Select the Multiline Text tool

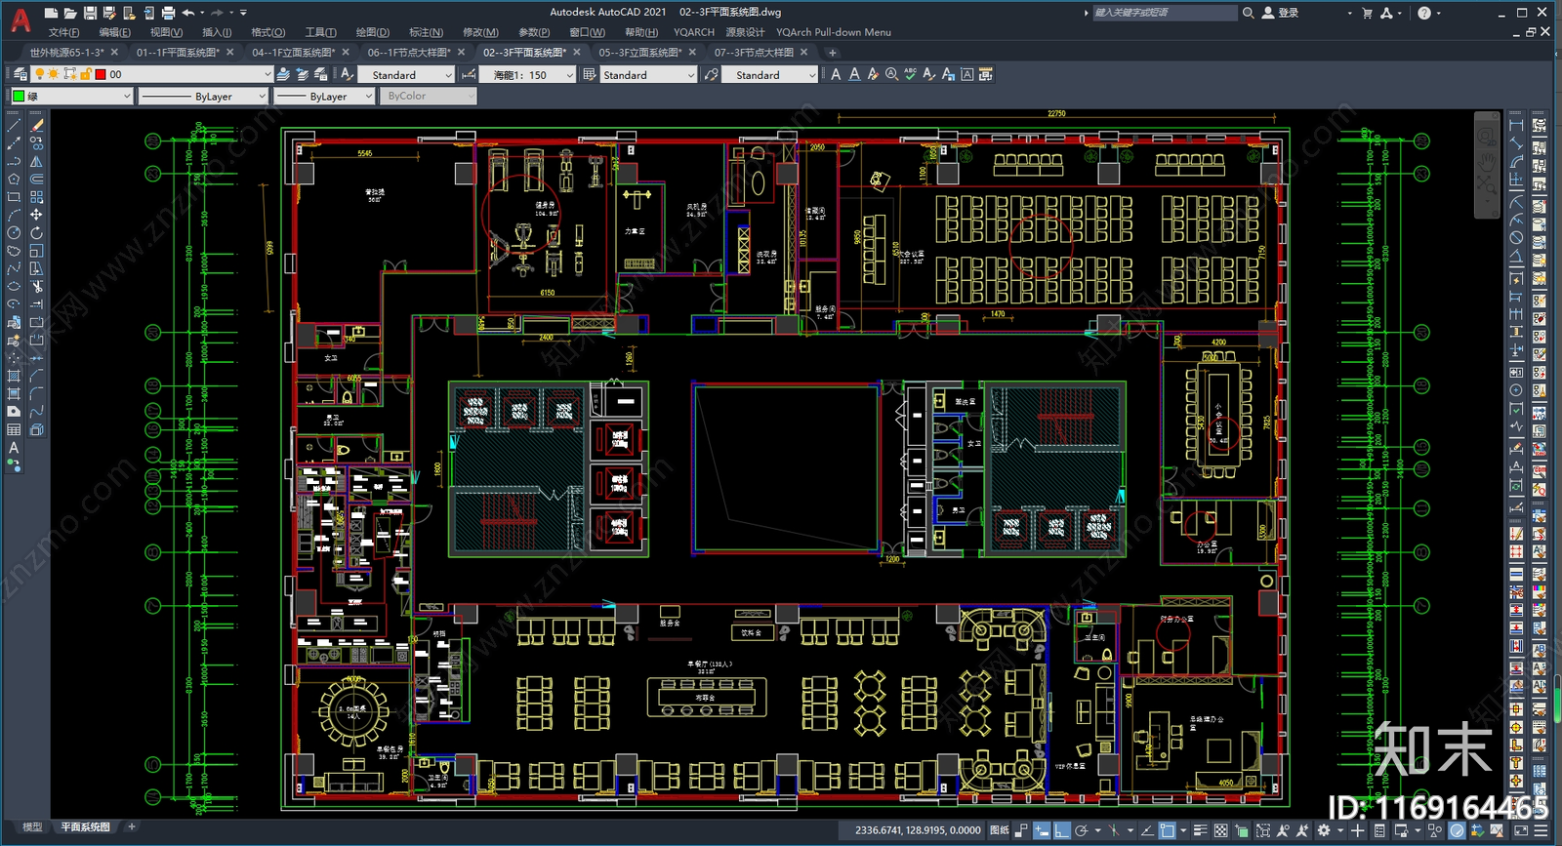(x=14, y=447)
